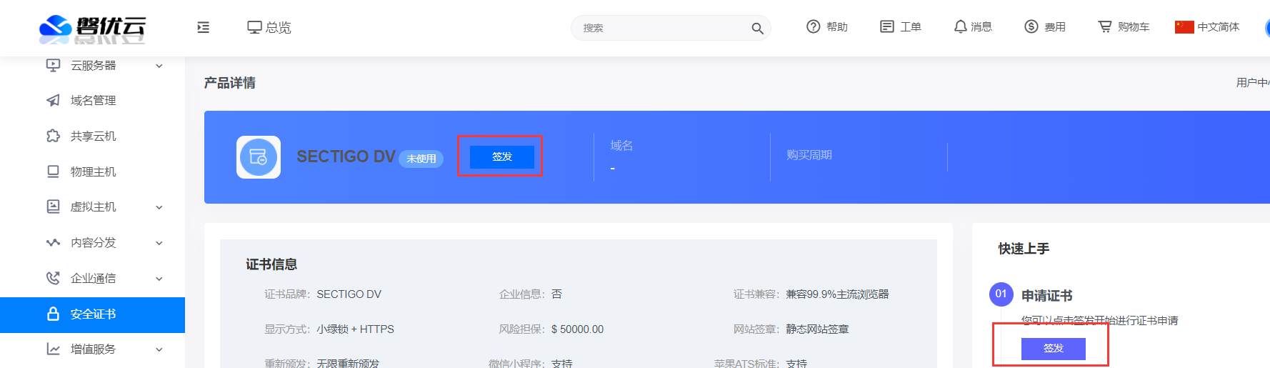Viewport: 1270px width, 368px height.
Task: Click the 企业通信 menu label
Action: pyautogui.click(x=94, y=278)
